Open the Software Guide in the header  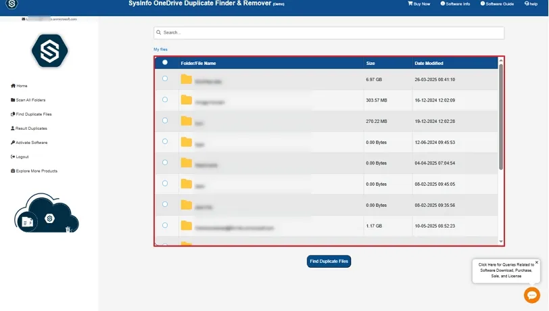[x=483, y=4]
